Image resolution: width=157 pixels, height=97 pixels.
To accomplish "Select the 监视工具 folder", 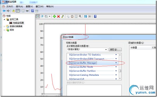I will (14, 19).
